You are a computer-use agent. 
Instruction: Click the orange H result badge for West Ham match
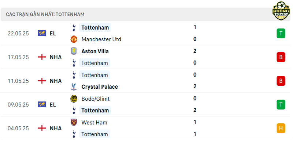(x=281, y=128)
